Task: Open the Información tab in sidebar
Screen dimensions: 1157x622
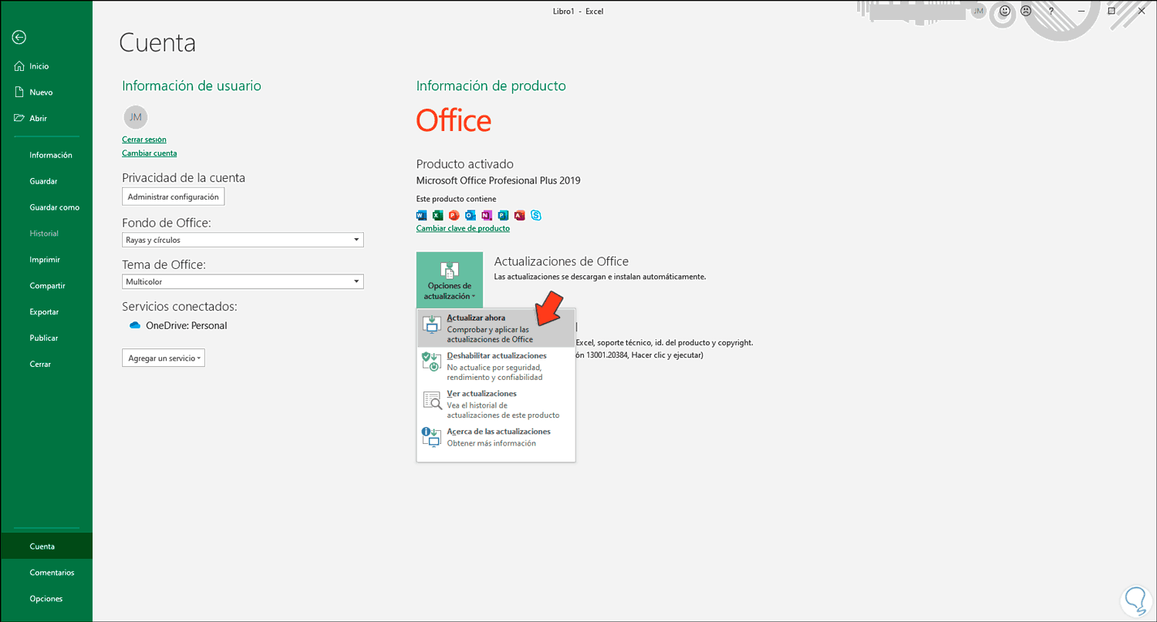Action: click(x=46, y=155)
